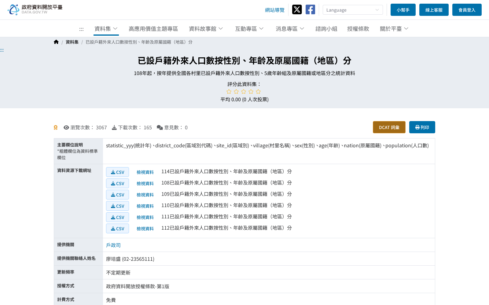The width and height of the screenshot is (489, 305).
Task: Expand the 關於平臺 menu
Action: pyautogui.click(x=394, y=29)
